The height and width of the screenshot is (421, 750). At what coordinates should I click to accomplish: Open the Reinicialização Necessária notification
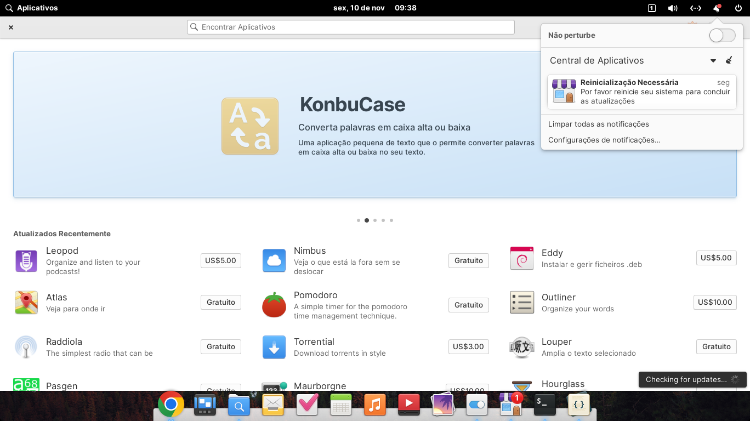click(641, 92)
